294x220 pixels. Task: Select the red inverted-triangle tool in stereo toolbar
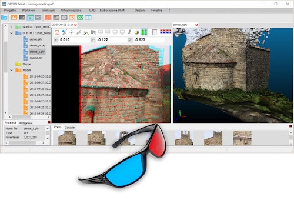click(x=57, y=32)
